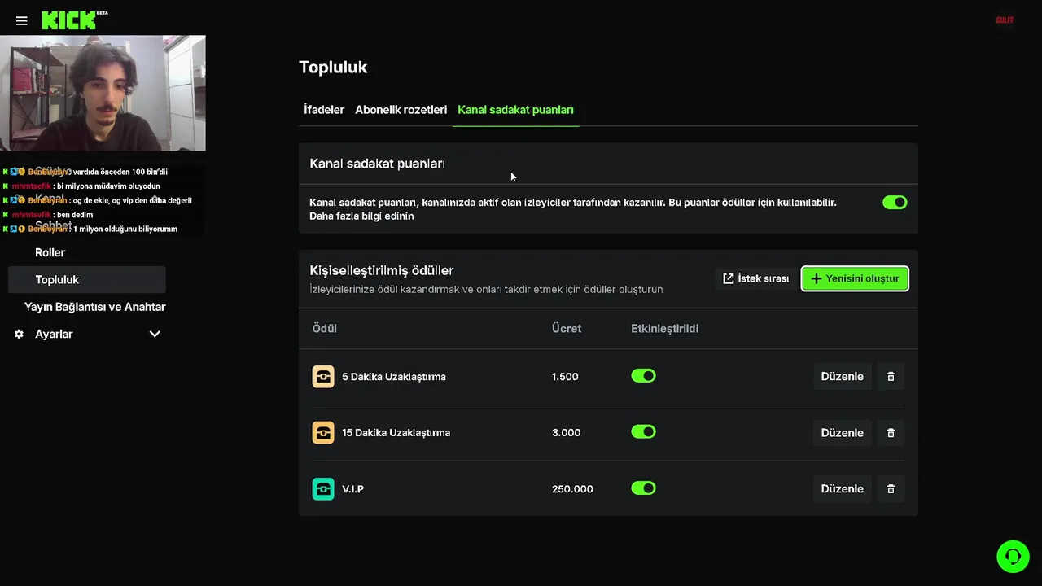Click the Kick logo
1042x586 pixels.
tap(69, 20)
